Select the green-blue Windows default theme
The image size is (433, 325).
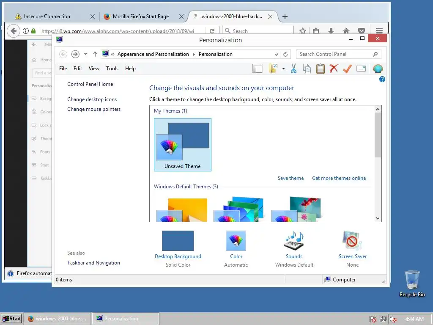(239, 209)
